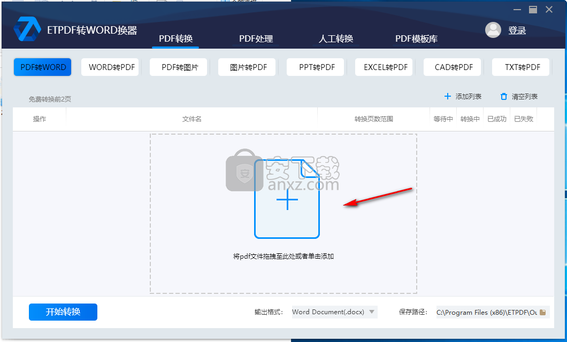Switch to the PDF处理 tab
The image size is (567, 342).
click(x=256, y=38)
